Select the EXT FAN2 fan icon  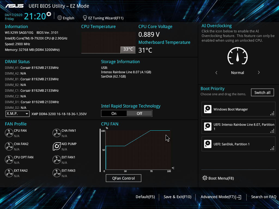point(9,173)
